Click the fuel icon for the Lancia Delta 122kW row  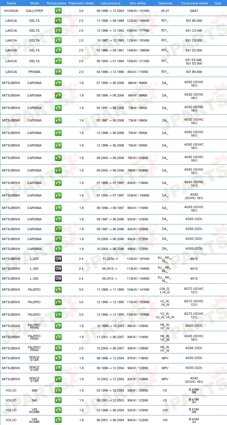coord(58,21)
